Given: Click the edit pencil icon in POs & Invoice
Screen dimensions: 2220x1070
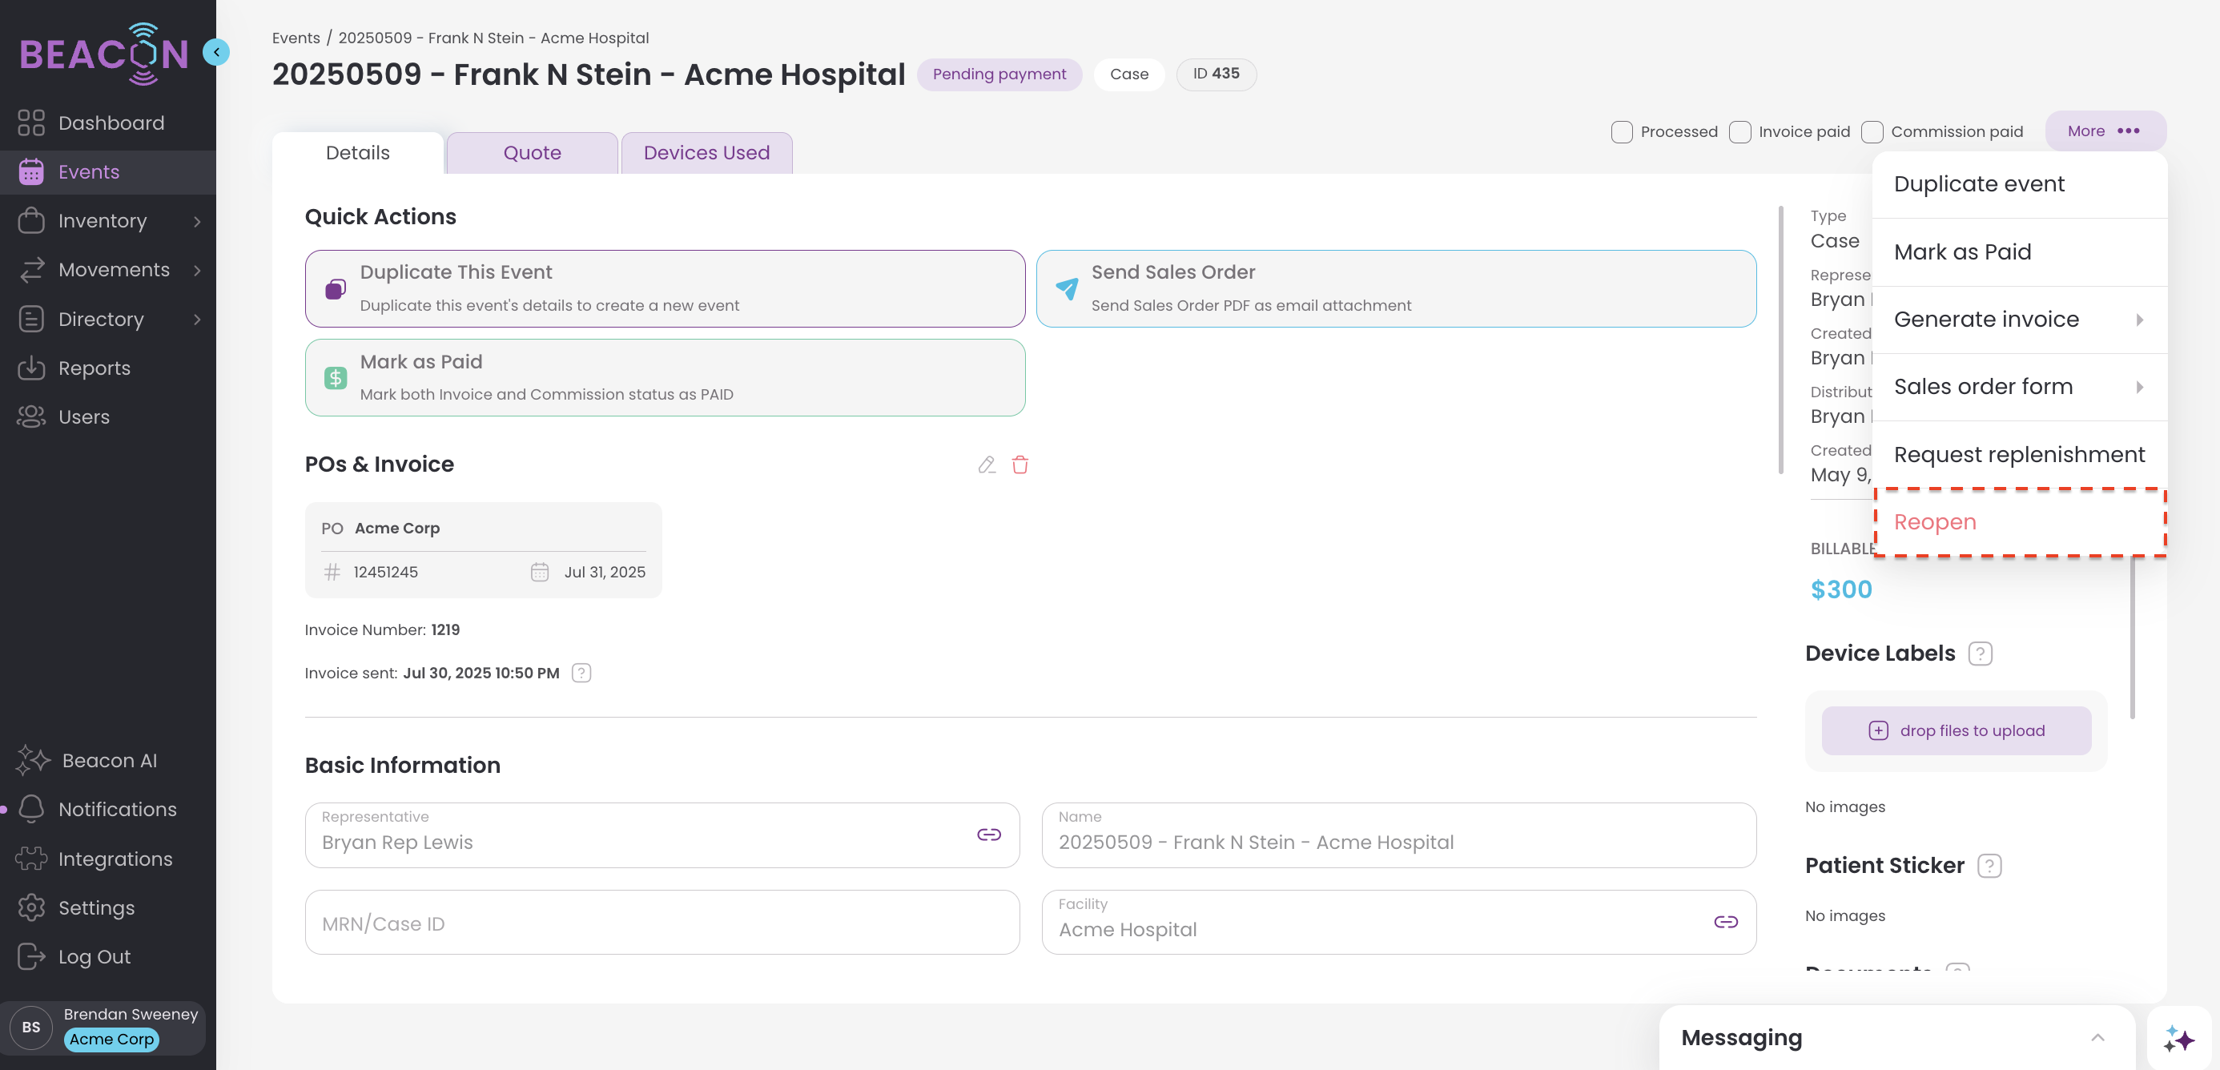Looking at the screenshot, I should pos(987,465).
